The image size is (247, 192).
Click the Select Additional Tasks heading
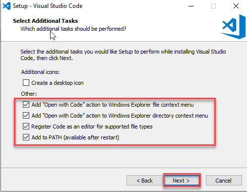click(45, 21)
